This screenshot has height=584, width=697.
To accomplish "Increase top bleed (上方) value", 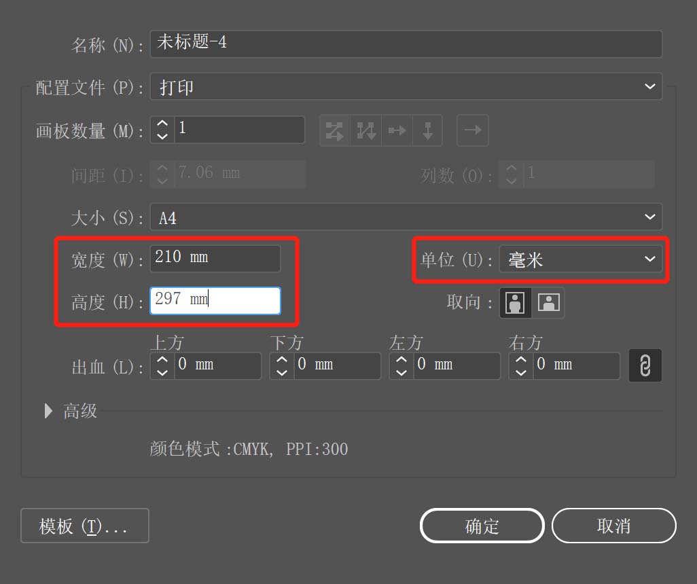I will pyautogui.click(x=162, y=359).
